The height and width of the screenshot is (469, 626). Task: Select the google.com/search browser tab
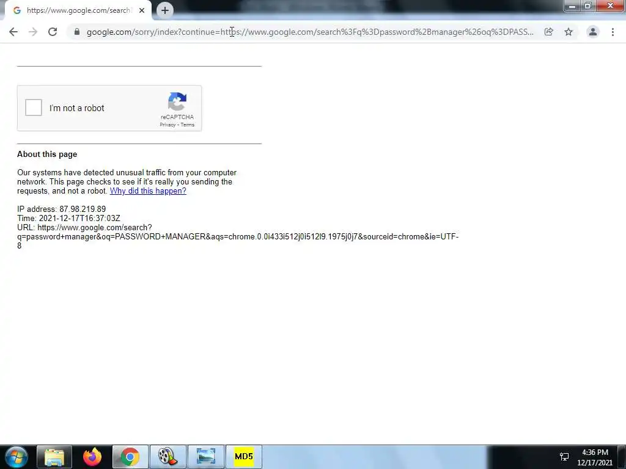(78, 10)
